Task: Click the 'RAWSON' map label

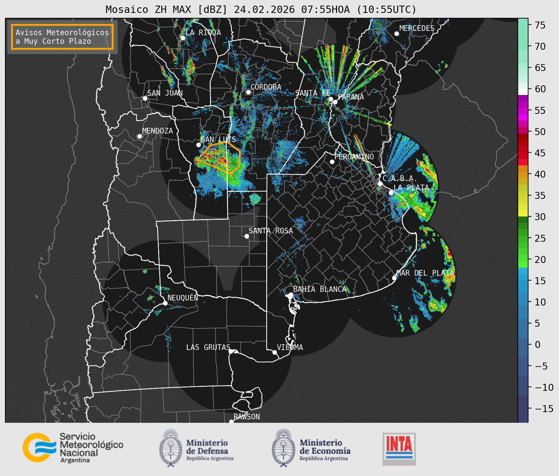Action: coord(247,417)
